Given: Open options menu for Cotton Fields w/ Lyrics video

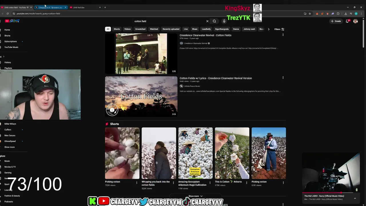Looking at the screenshot, I should pyautogui.click(x=283, y=78).
